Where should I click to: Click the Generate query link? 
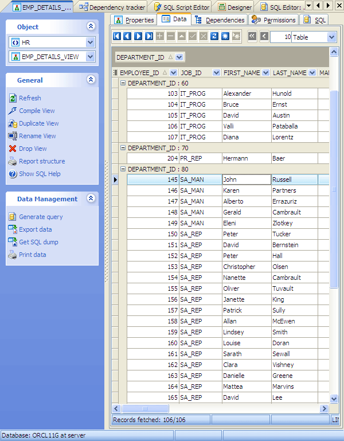[x=41, y=217]
